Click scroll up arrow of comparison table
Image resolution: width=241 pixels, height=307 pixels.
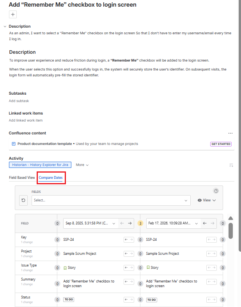click(230, 219)
